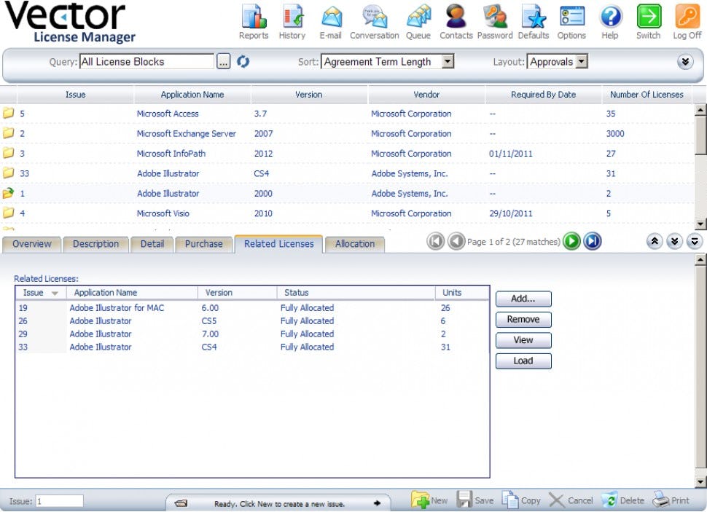
Task: Open the Reports icon
Action: [254, 18]
